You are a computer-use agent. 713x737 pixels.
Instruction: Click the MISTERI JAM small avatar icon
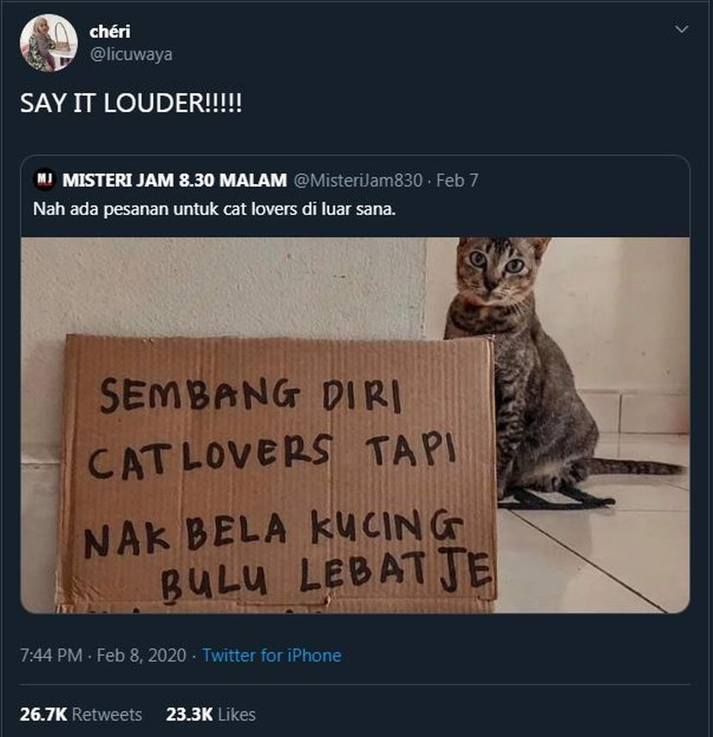[46, 180]
